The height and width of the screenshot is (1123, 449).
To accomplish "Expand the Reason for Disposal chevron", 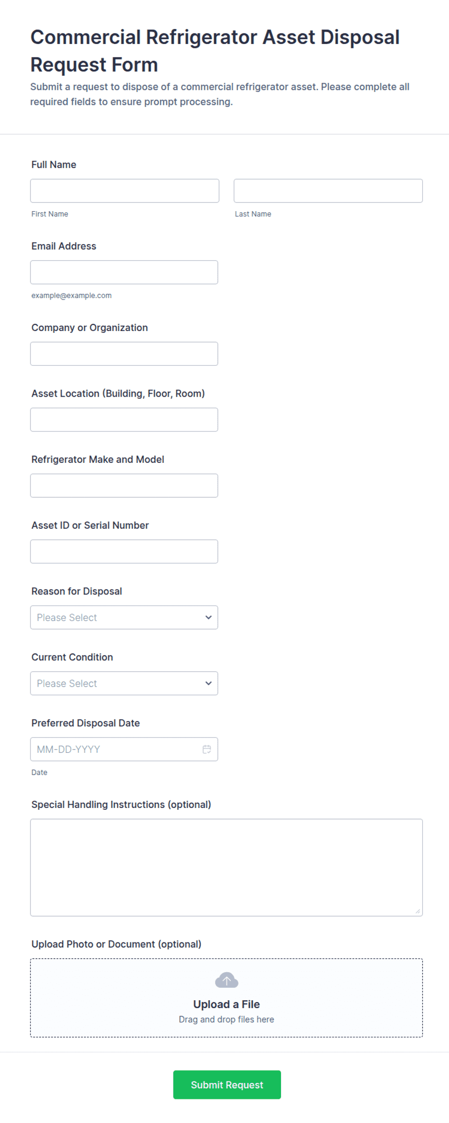I will (209, 617).
